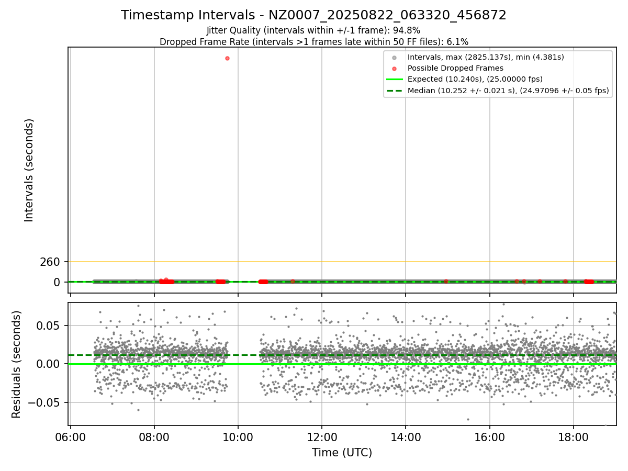The height and width of the screenshot is (471, 628).
Task: Click the 0 tick label on intervals axis
Action: click(57, 282)
